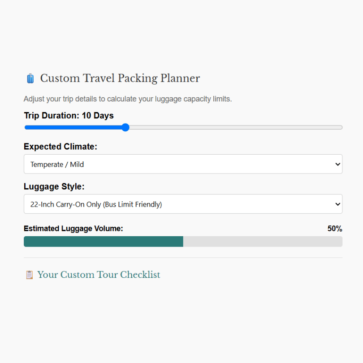Click the empty gray part of the luggage volume bar
This screenshot has height=363, width=363.
tap(263, 242)
